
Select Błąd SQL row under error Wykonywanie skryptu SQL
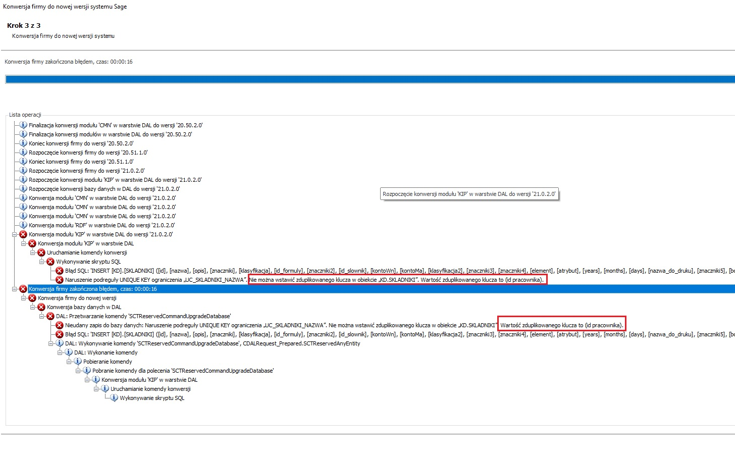click(399, 271)
